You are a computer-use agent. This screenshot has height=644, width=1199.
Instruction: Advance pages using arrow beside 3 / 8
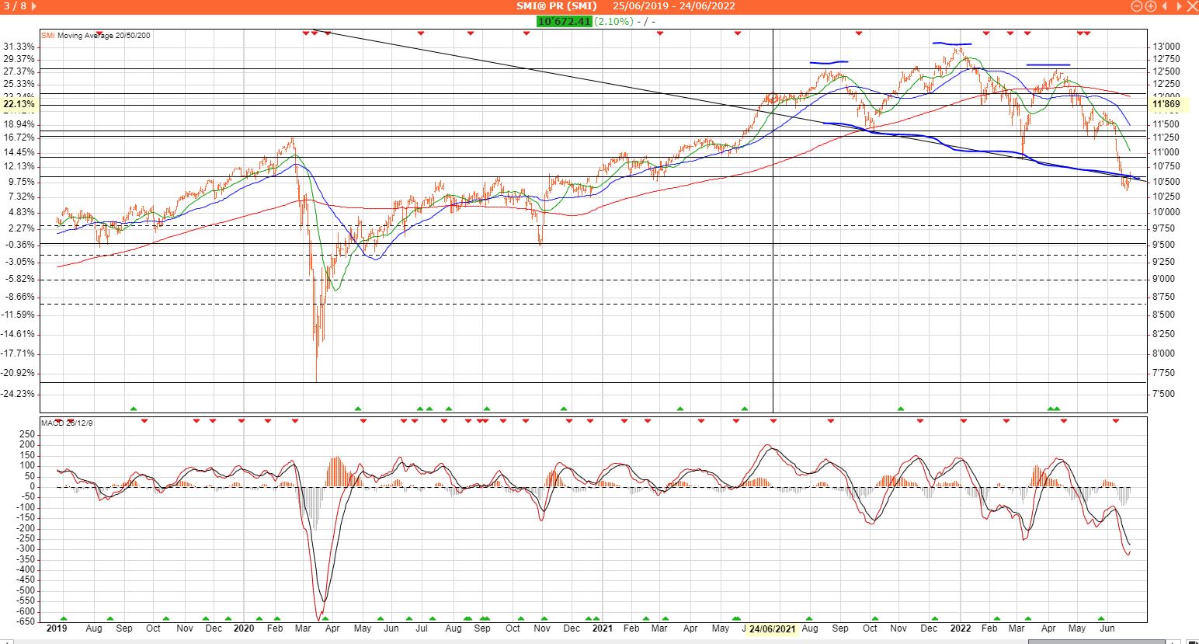[x=33, y=6]
